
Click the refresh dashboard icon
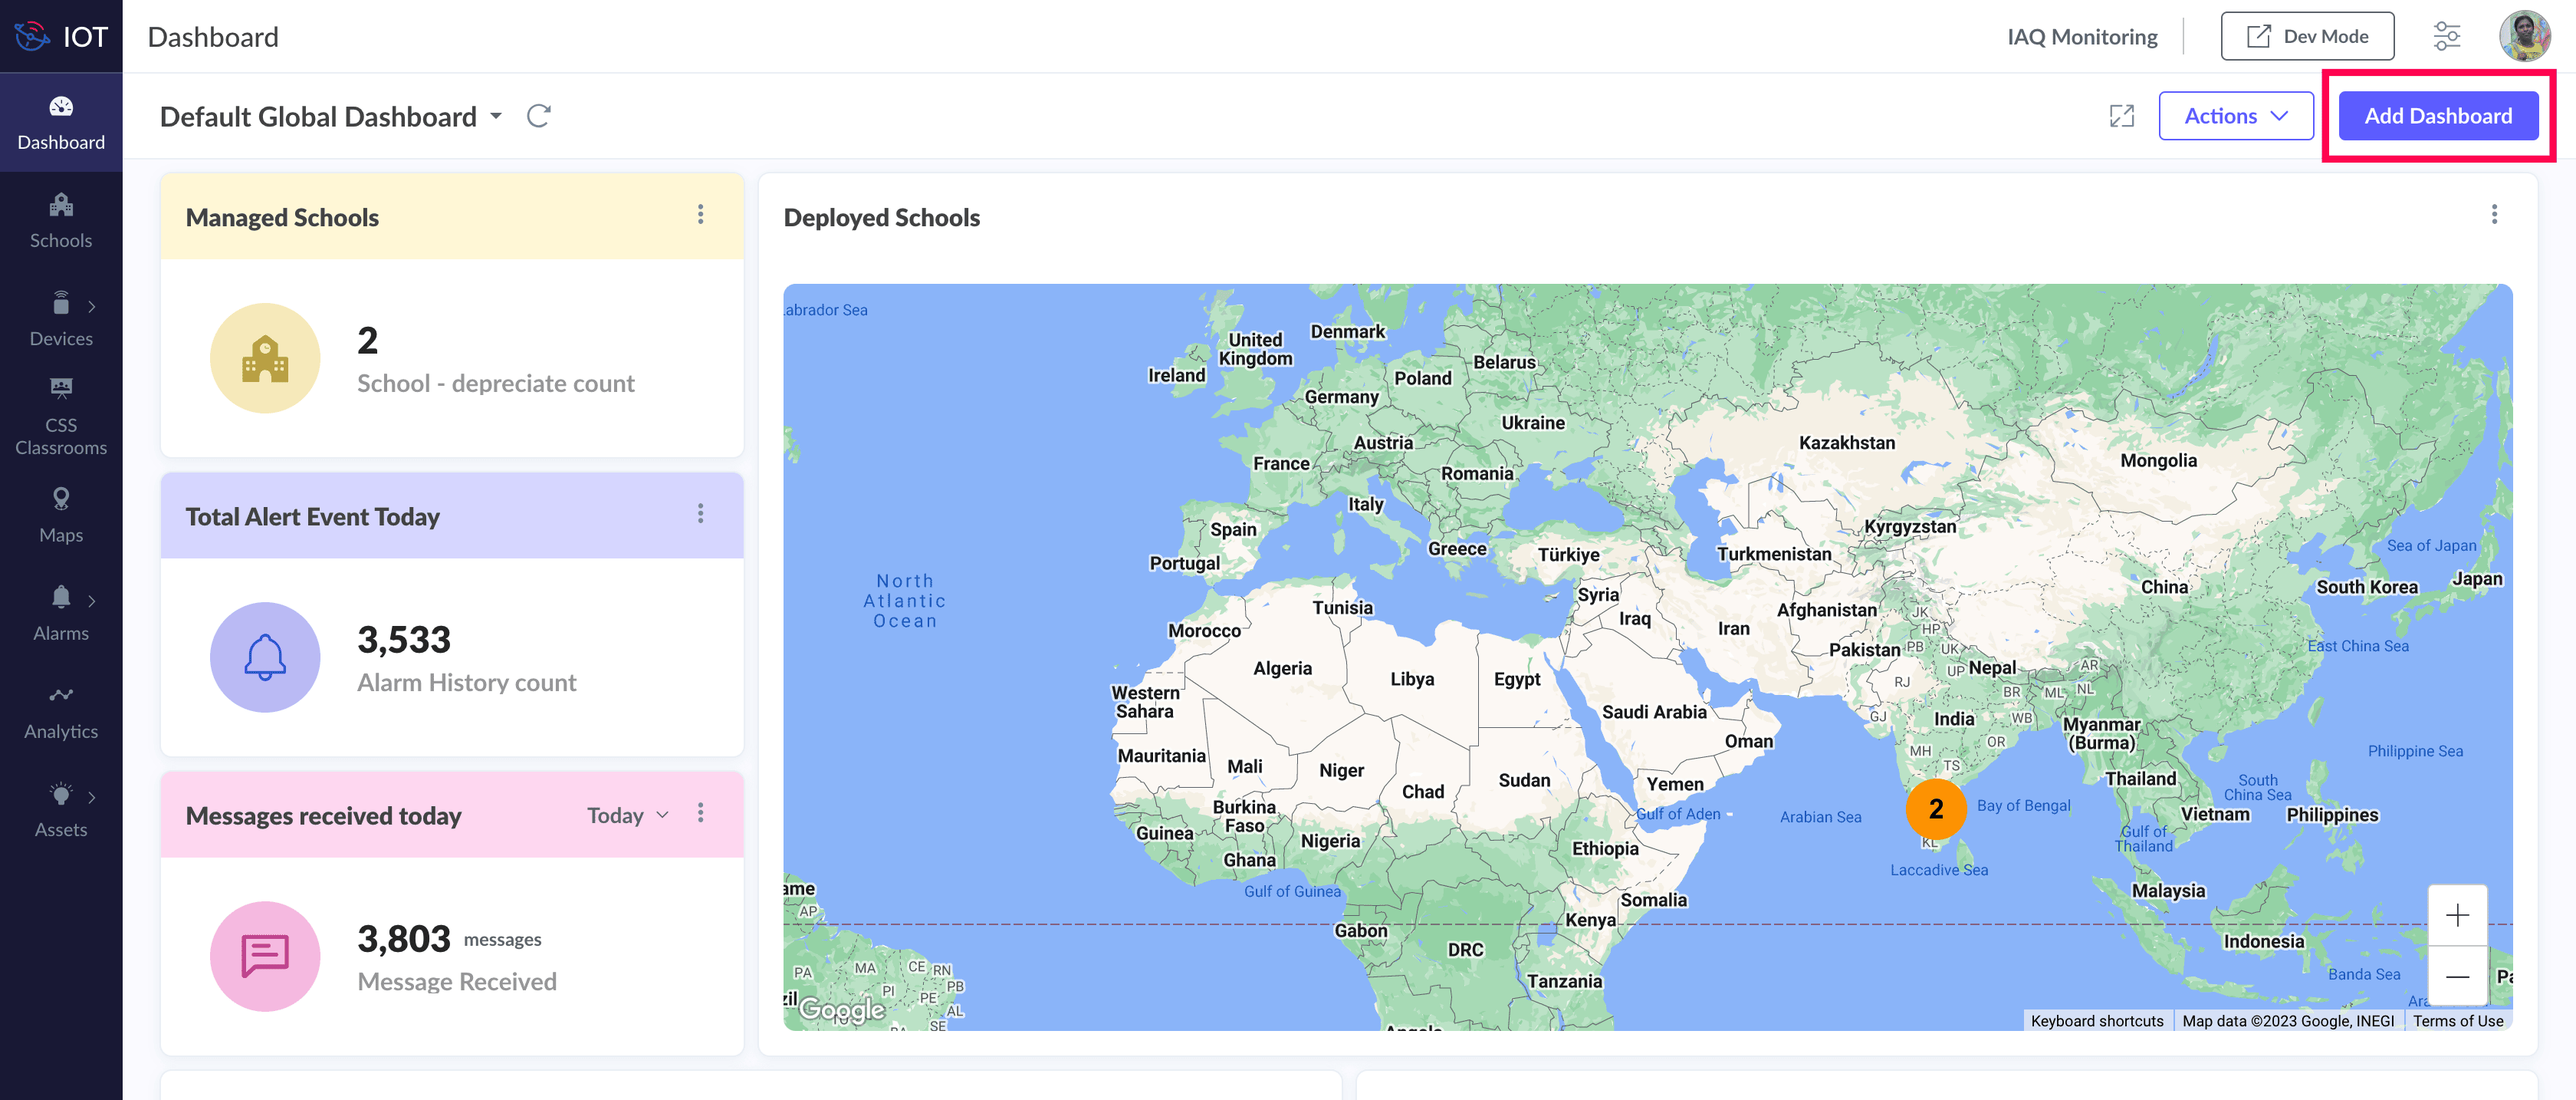[x=538, y=116]
